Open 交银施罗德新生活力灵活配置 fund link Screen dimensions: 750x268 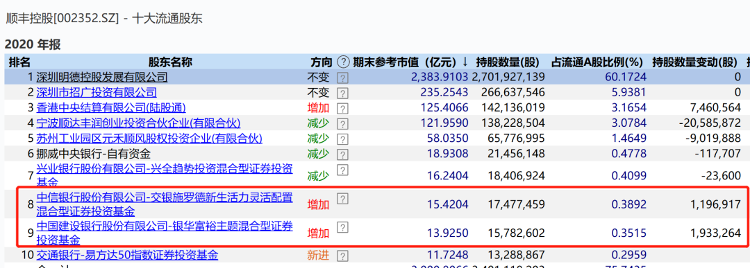pyautogui.click(x=165, y=204)
